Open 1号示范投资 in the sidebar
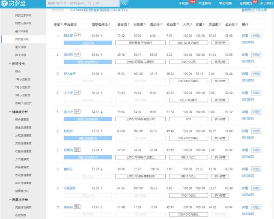The height and width of the screenshot is (219, 274). click(x=23, y=79)
